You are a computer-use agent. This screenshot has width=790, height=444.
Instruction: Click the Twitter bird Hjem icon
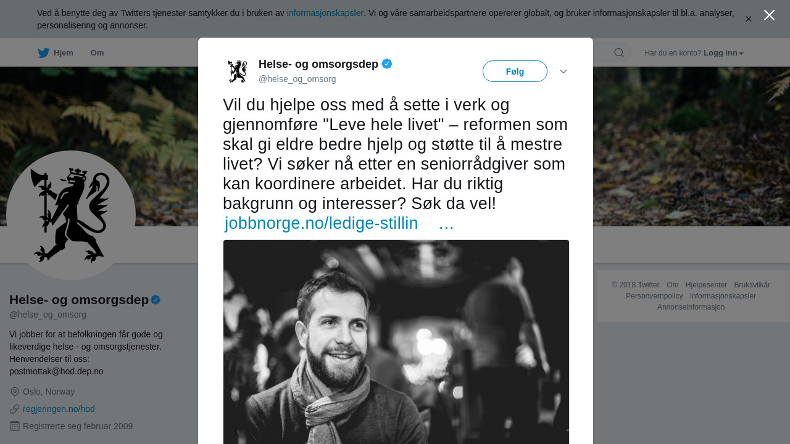click(x=43, y=53)
